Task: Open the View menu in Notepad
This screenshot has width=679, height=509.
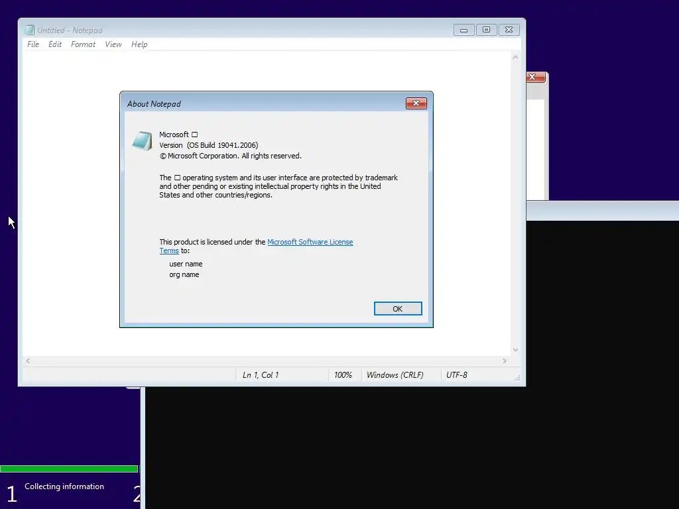Action: pos(113,44)
